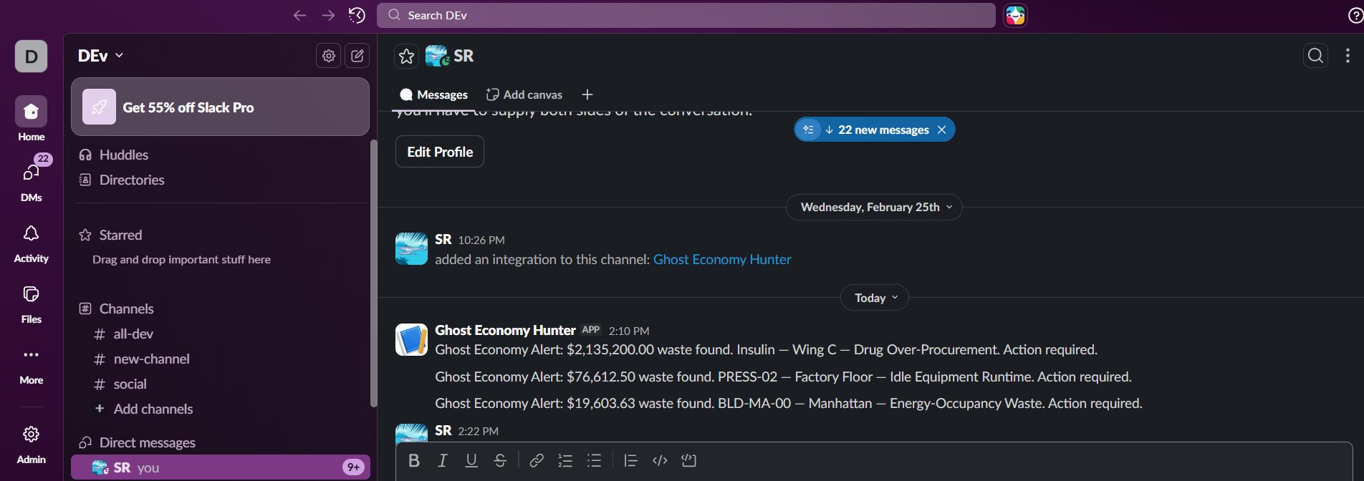
Task: Toggle underline formatting
Action: coord(471,460)
